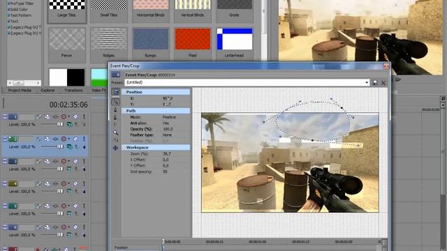Switch to the Explorer tab
The height and width of the screenshot is (251, 447).
coord(47,90)
